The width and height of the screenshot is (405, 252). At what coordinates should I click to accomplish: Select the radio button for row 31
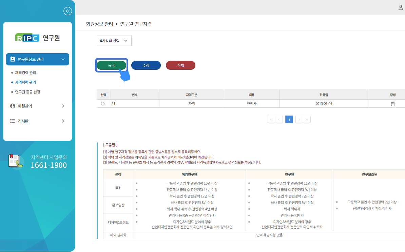(x=103, y=104)
